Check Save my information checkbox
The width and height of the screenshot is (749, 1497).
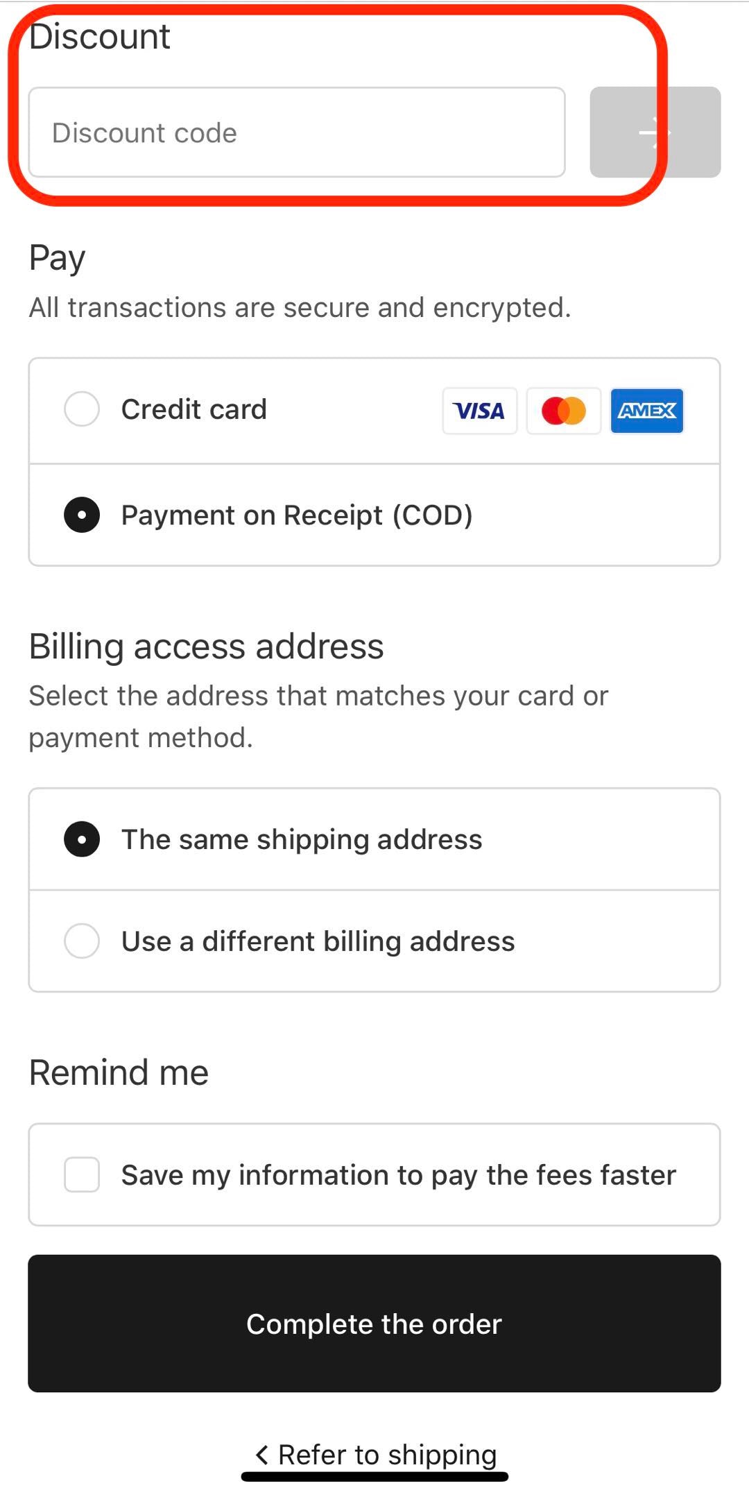coord(82,1174)
